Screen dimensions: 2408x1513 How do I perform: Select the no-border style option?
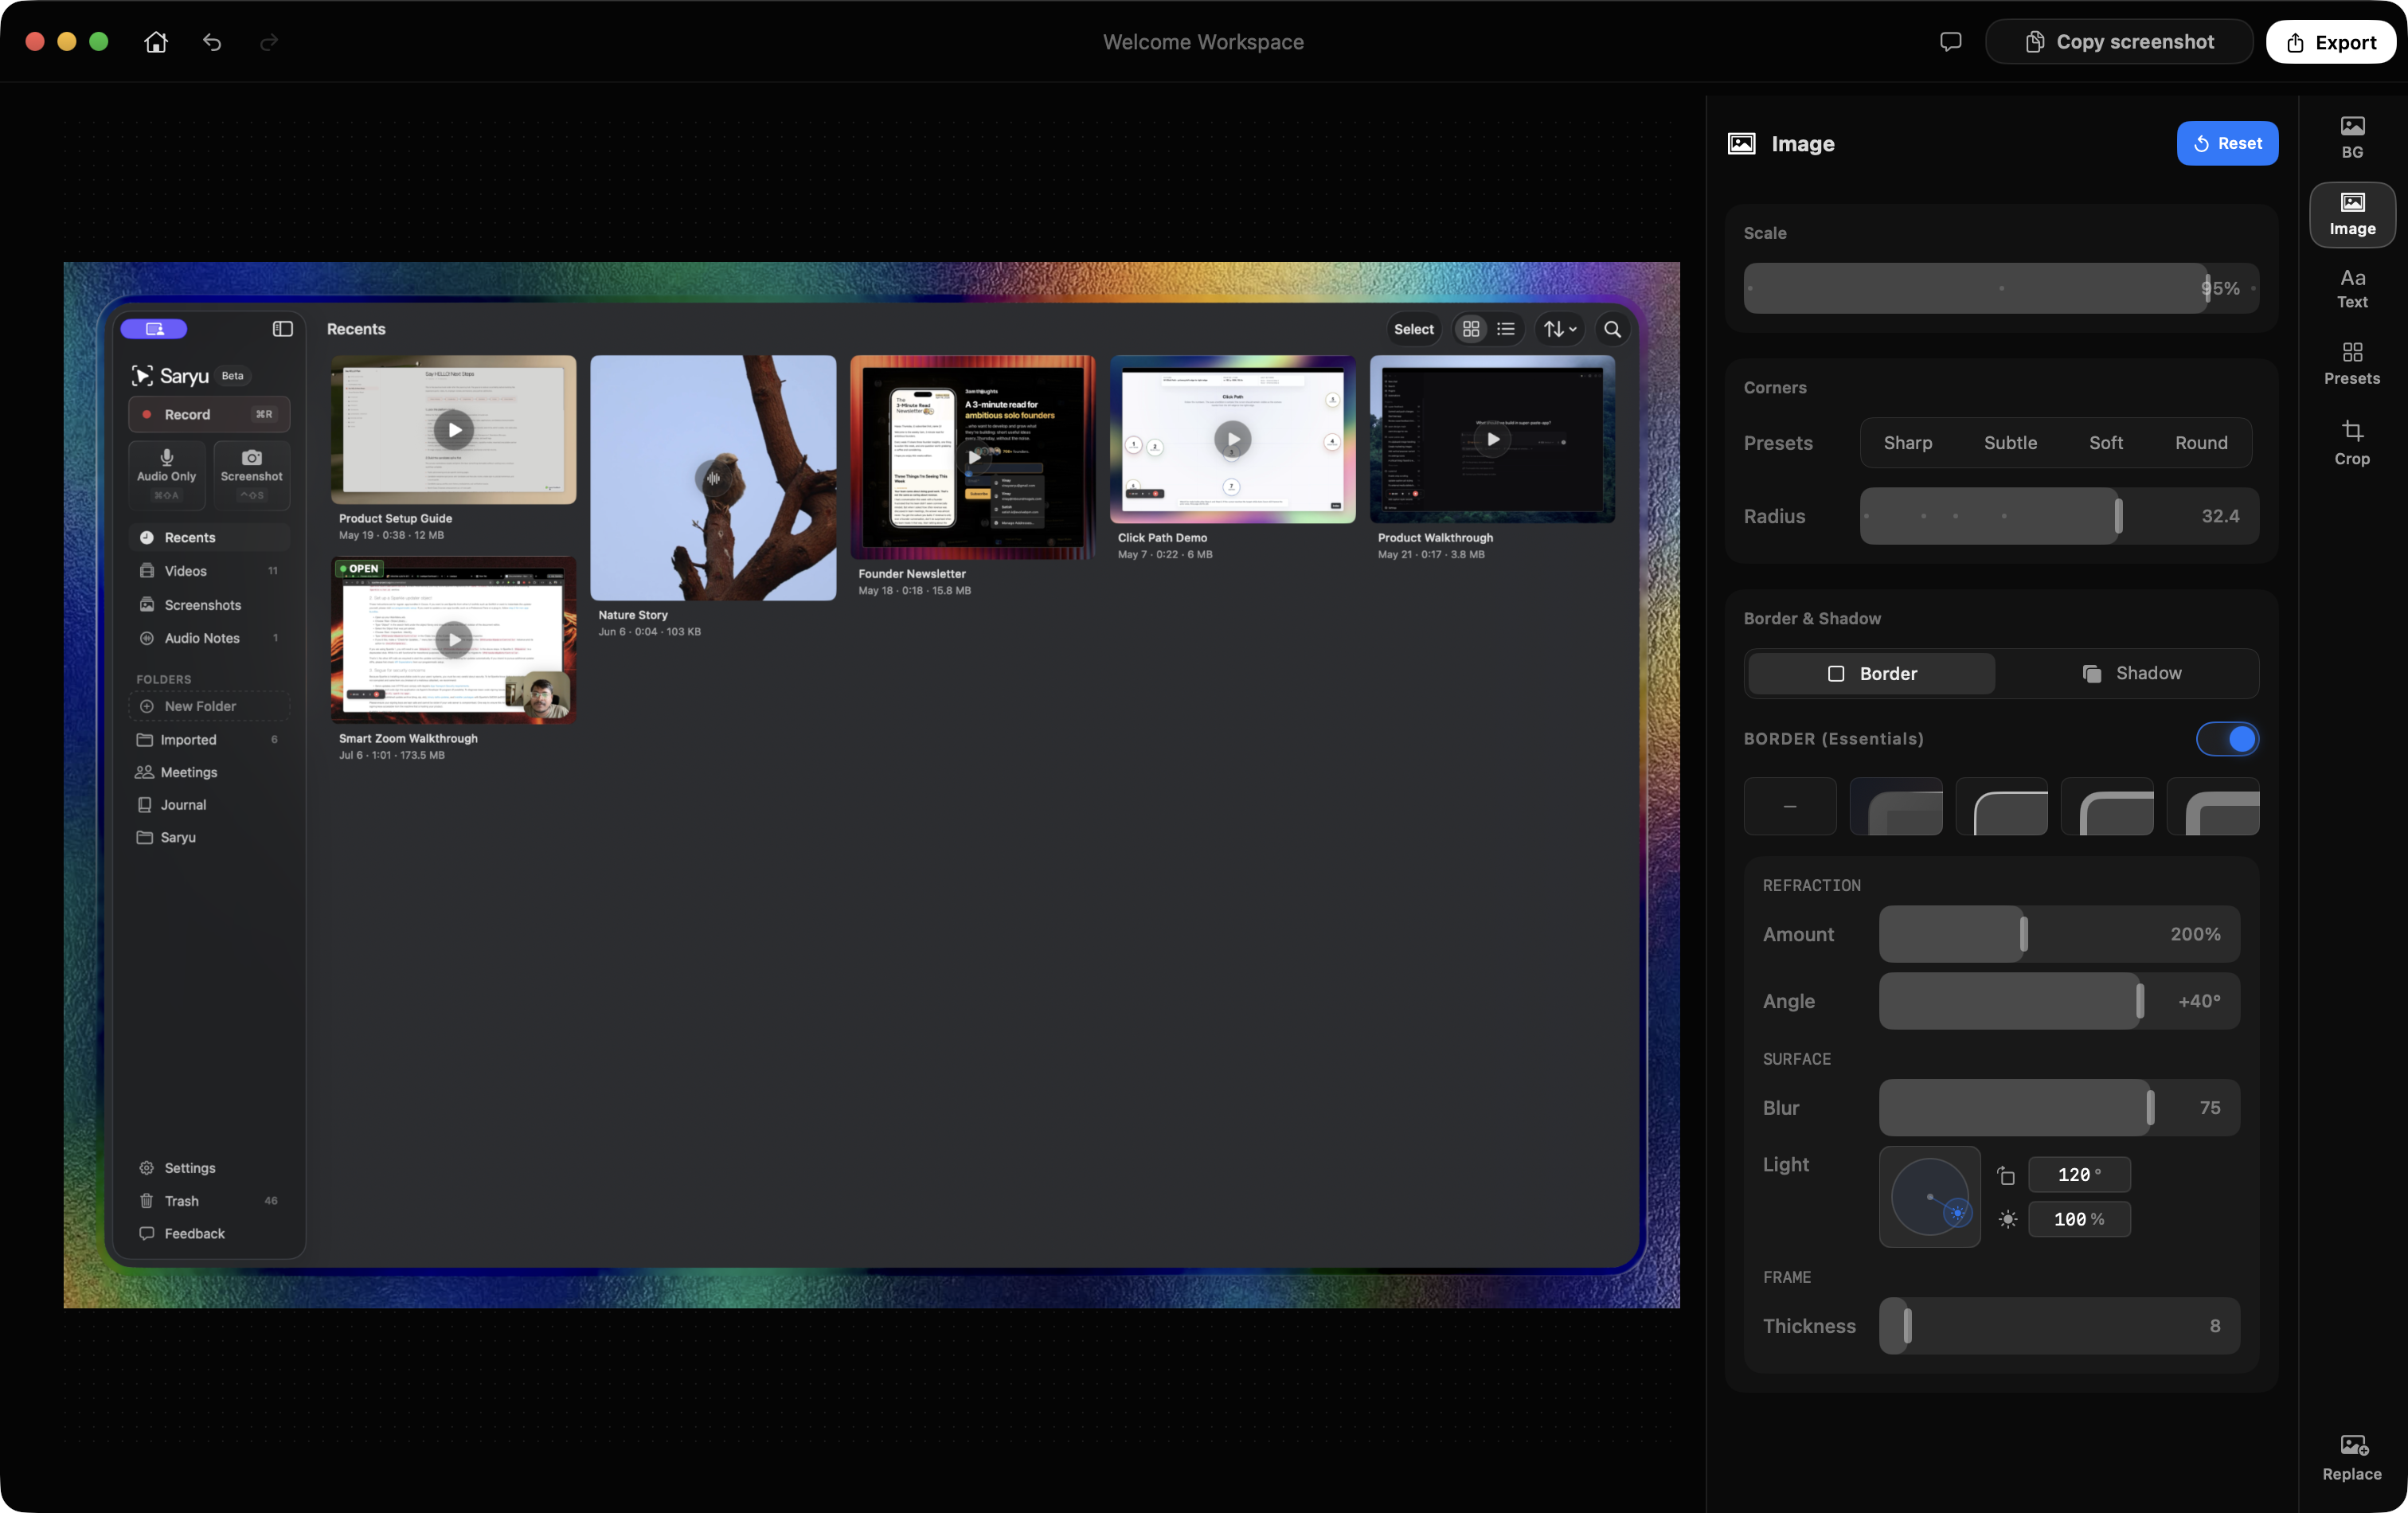1789,806
